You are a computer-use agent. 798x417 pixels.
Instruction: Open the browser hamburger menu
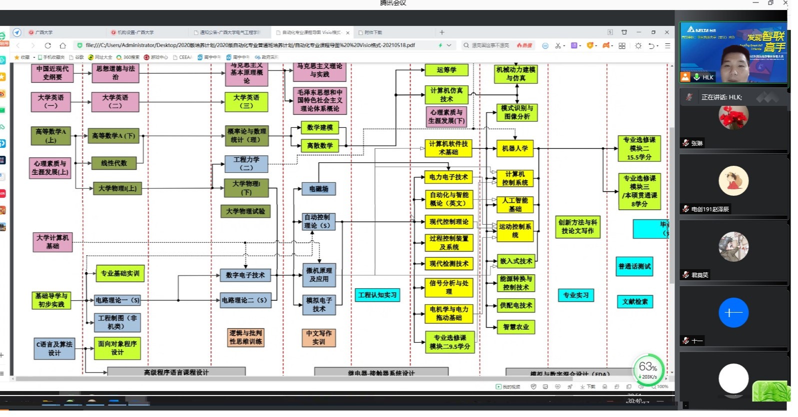pos(667,45)
